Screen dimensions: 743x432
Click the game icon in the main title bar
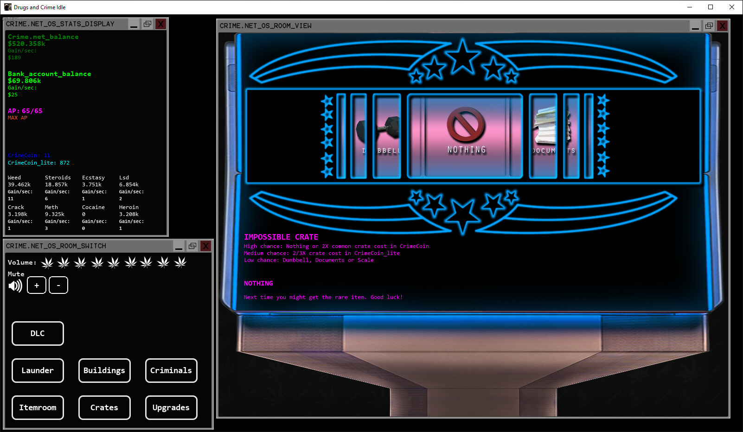[7, 7]
